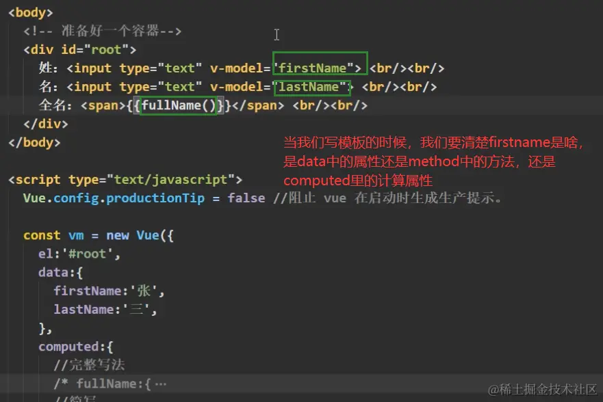603x402 pixels.
Task: Click the comment about vue production tip
Action: point(387,198)
